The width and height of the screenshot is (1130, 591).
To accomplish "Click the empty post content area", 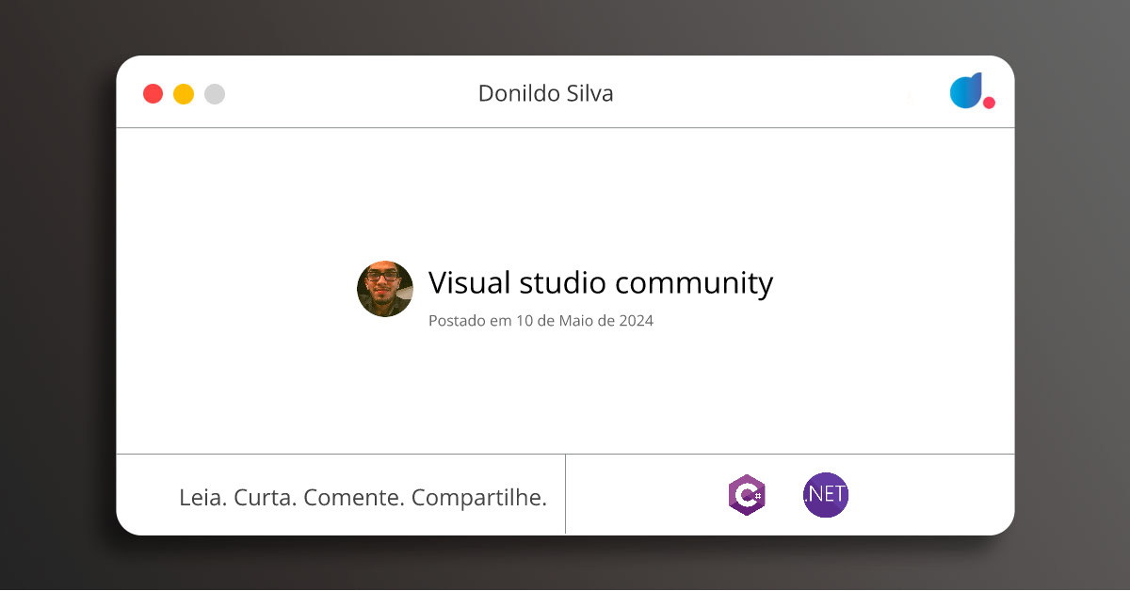I will [565, 395].
